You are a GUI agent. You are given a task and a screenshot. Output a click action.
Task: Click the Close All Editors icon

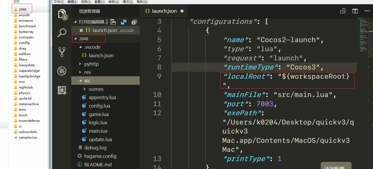click(x=134, y=22)
